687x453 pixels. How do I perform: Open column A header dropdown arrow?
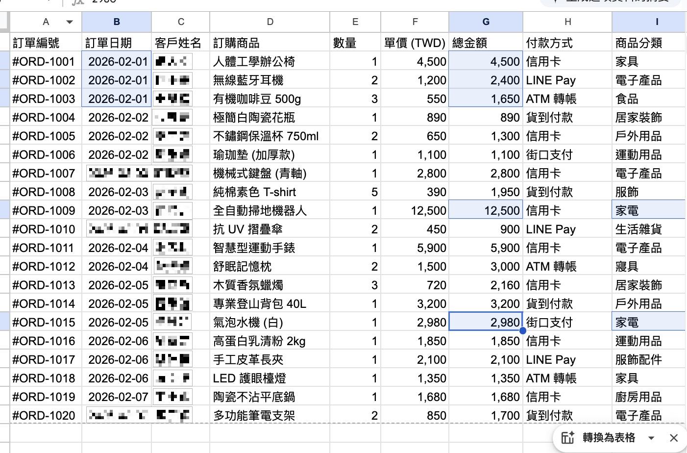[x=70, y=22]
